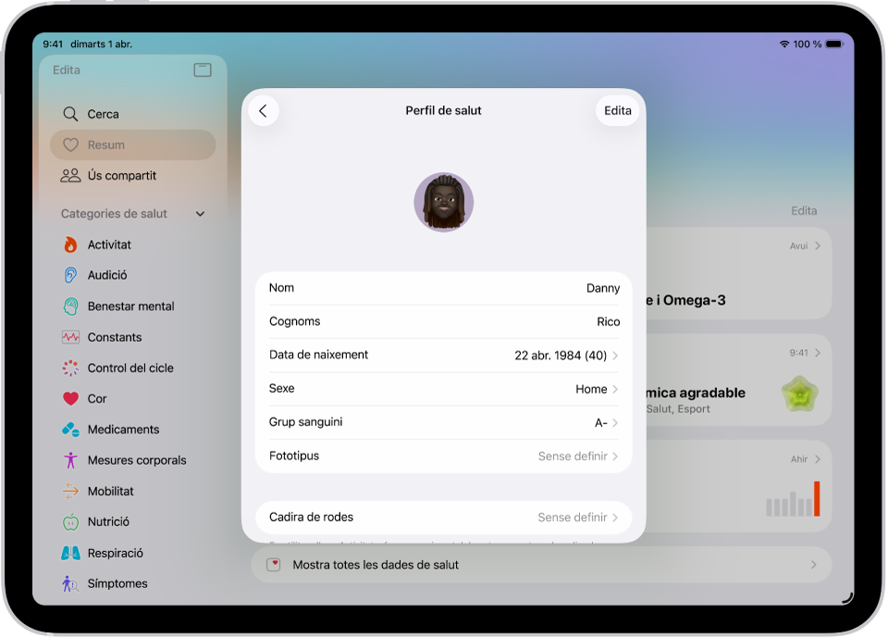Open the Mesures corporals label

coord(137,460)
